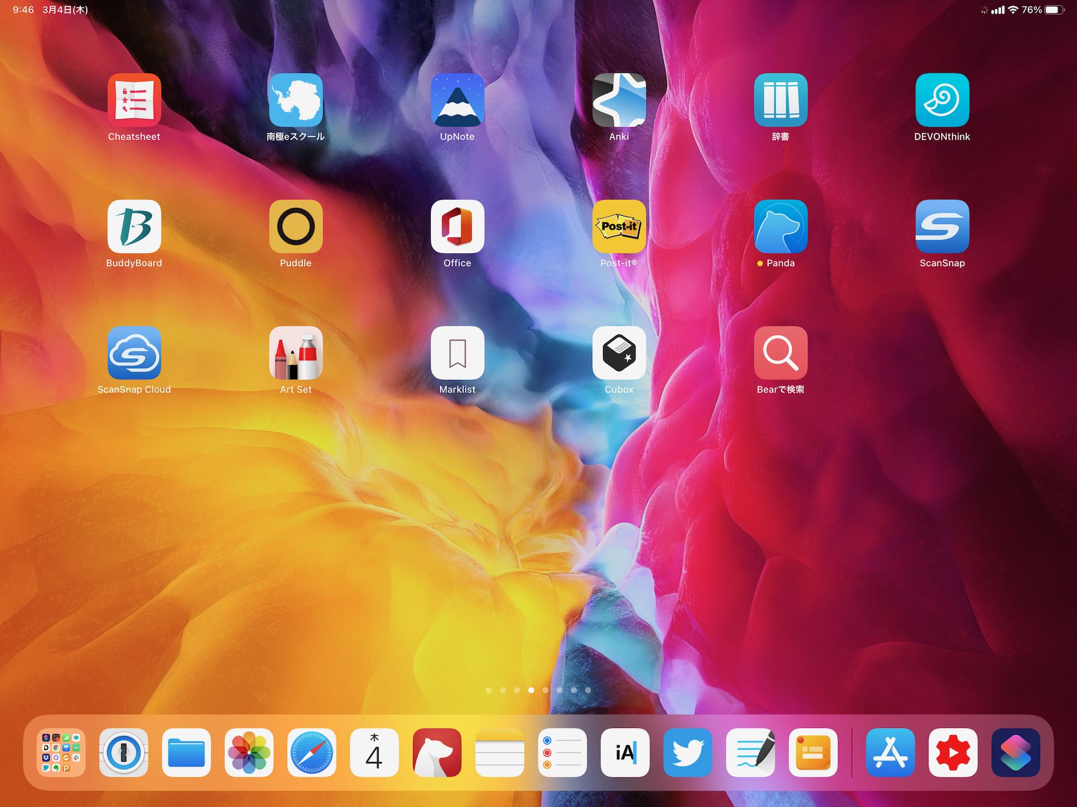Screen dimensions: 1077x807
Task: Tap the time 9:46 in the status bar
Action: 23,10
